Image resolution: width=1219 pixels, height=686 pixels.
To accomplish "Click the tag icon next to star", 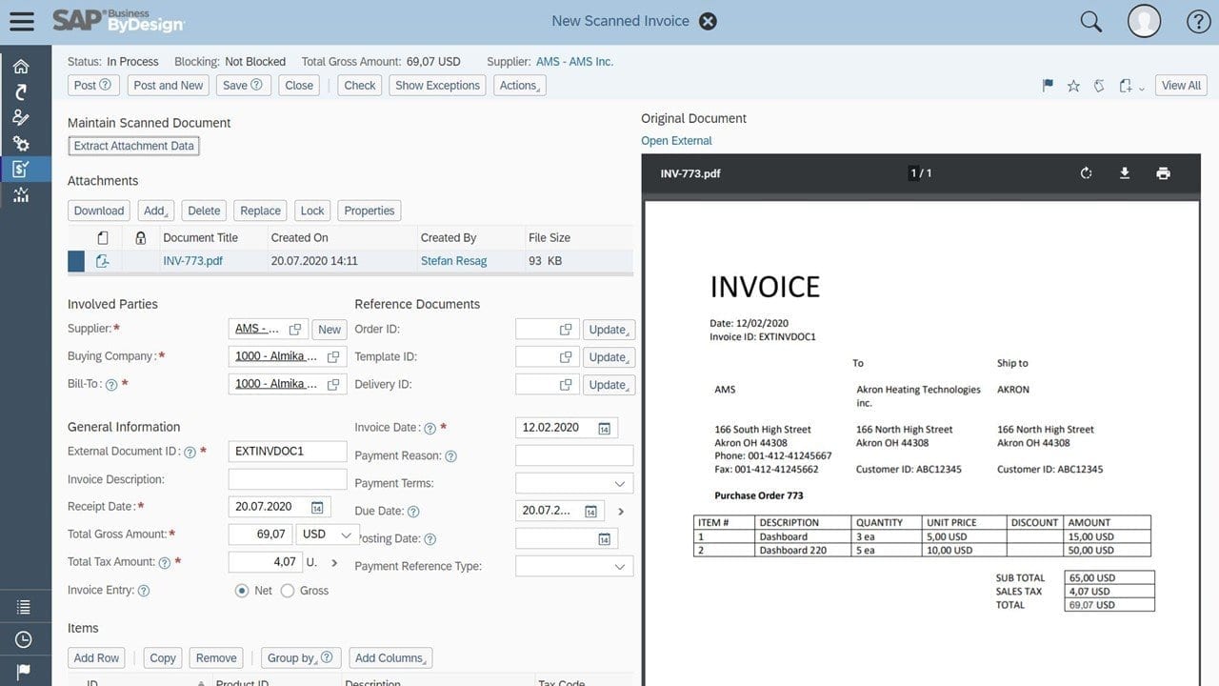I will point(1099,86).
